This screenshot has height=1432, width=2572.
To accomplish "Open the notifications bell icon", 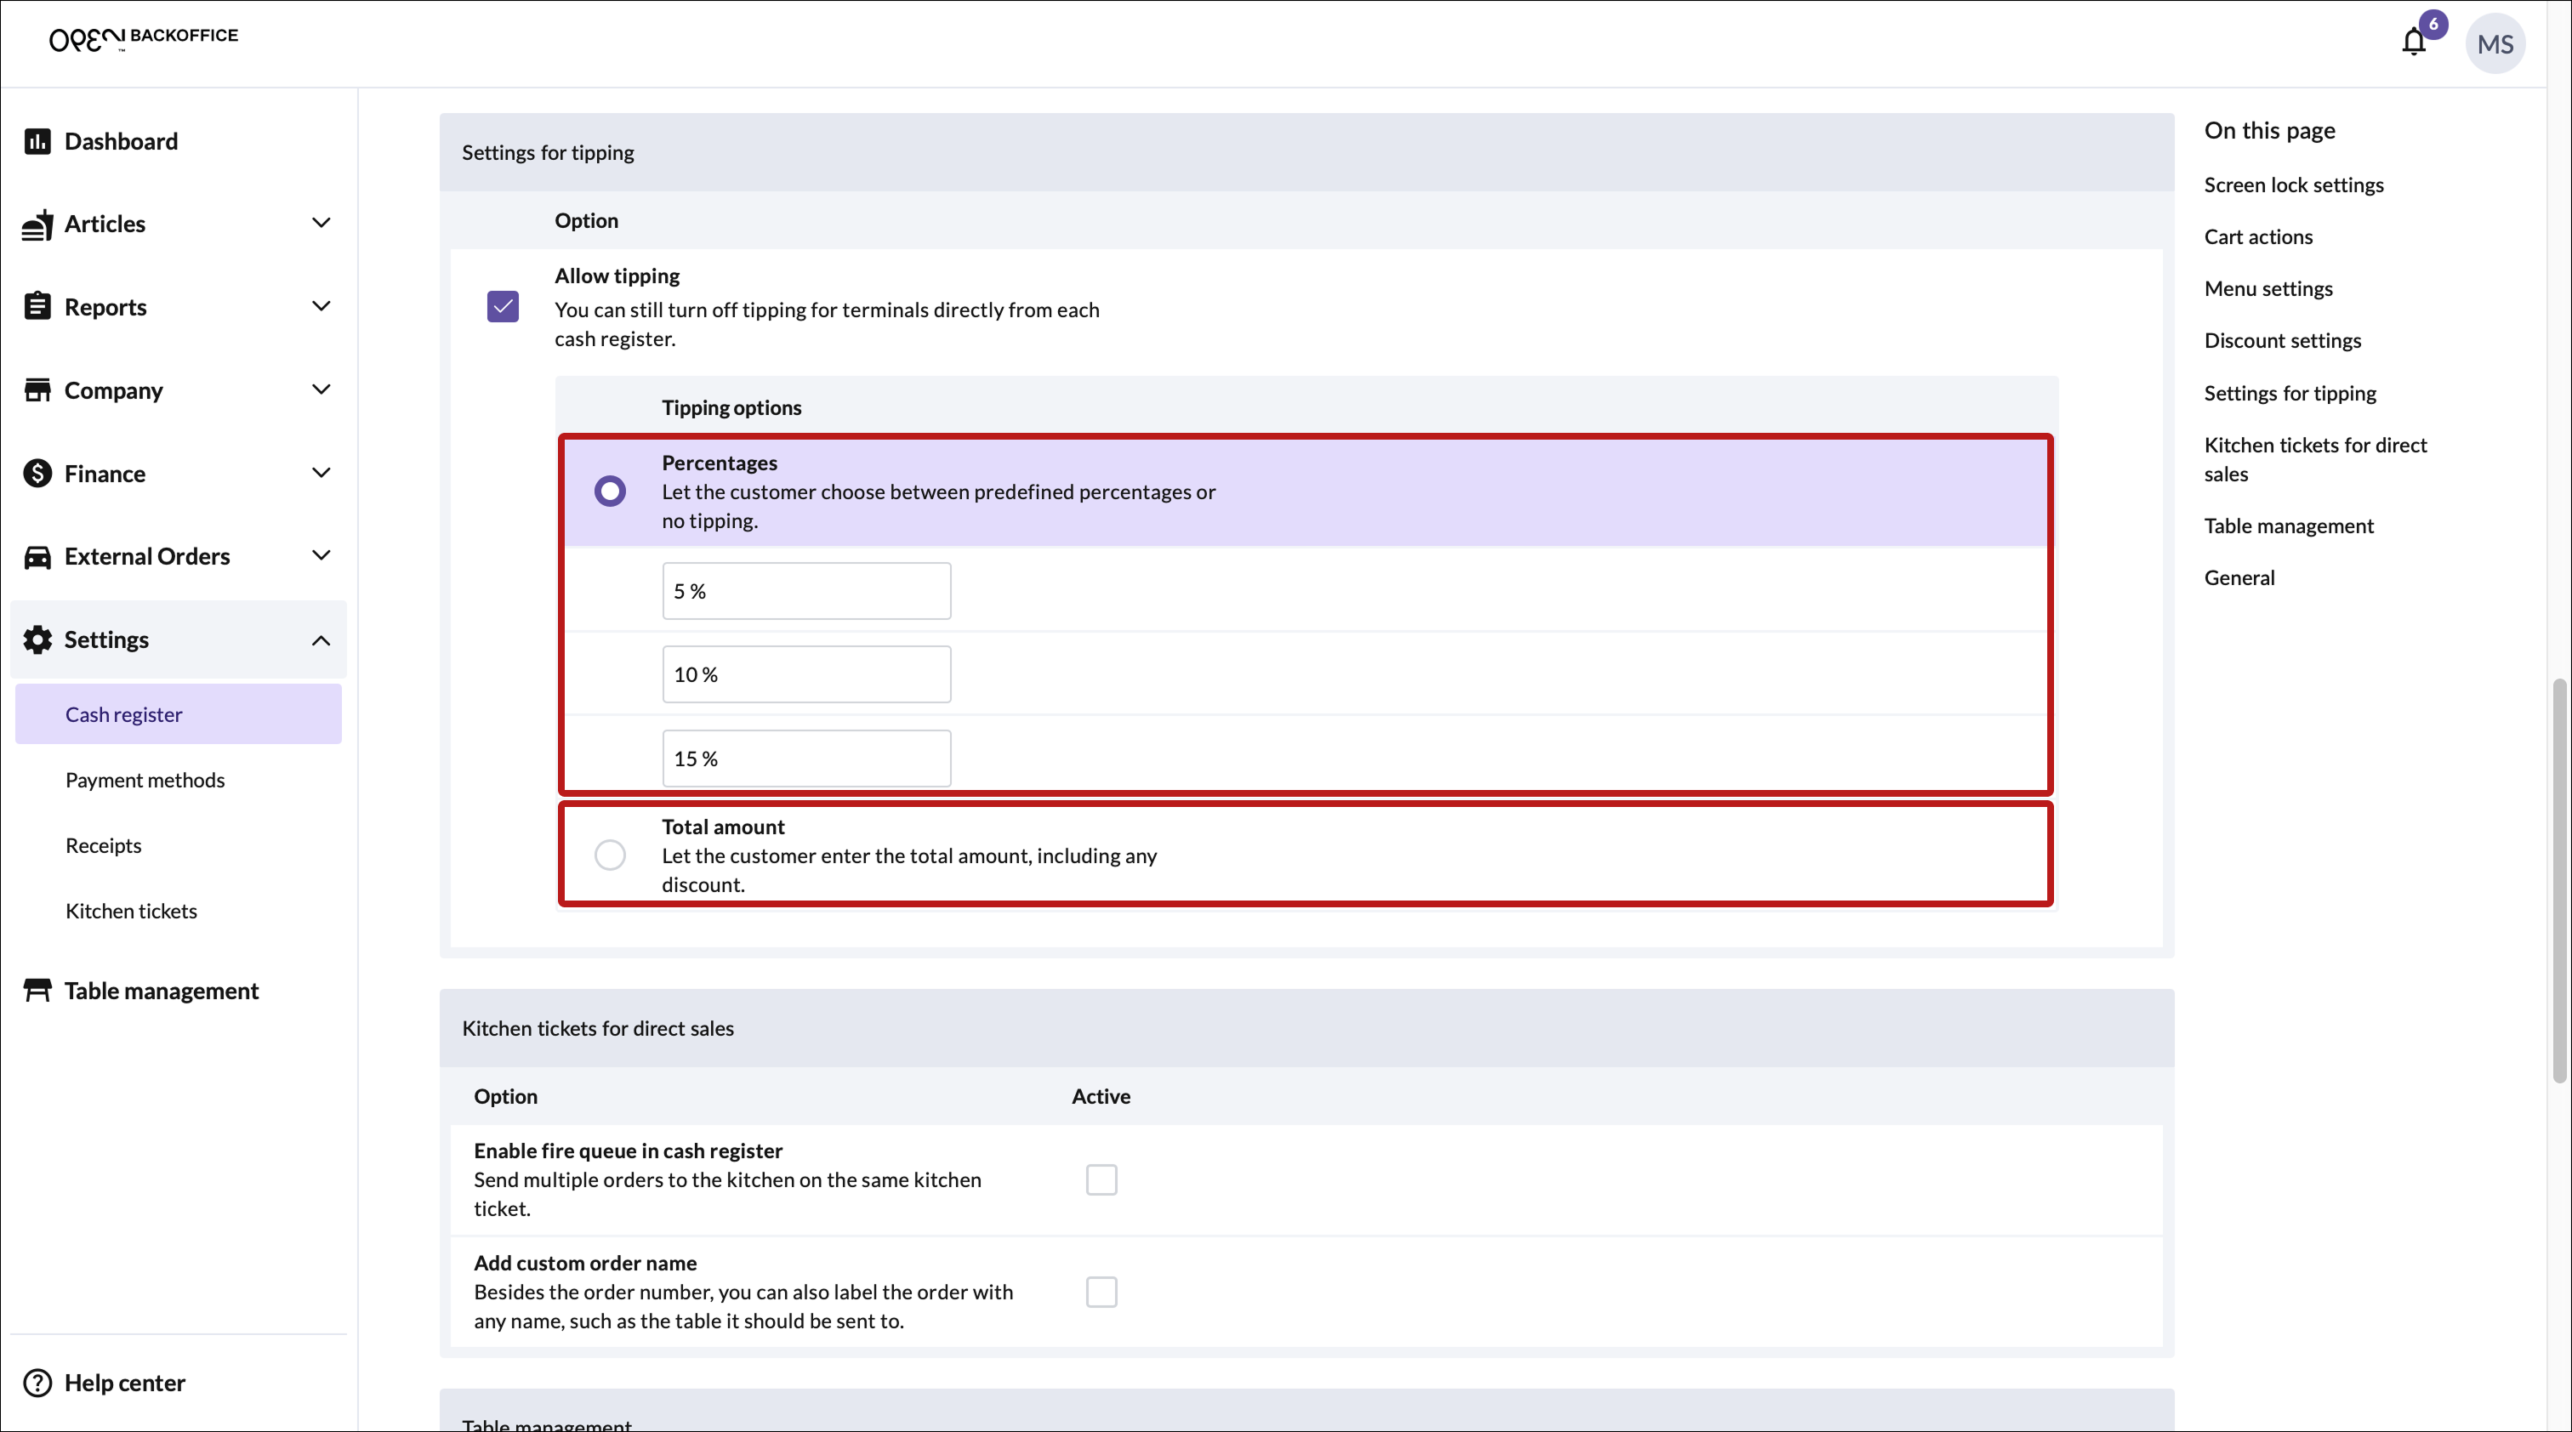I will (2413, 42).
